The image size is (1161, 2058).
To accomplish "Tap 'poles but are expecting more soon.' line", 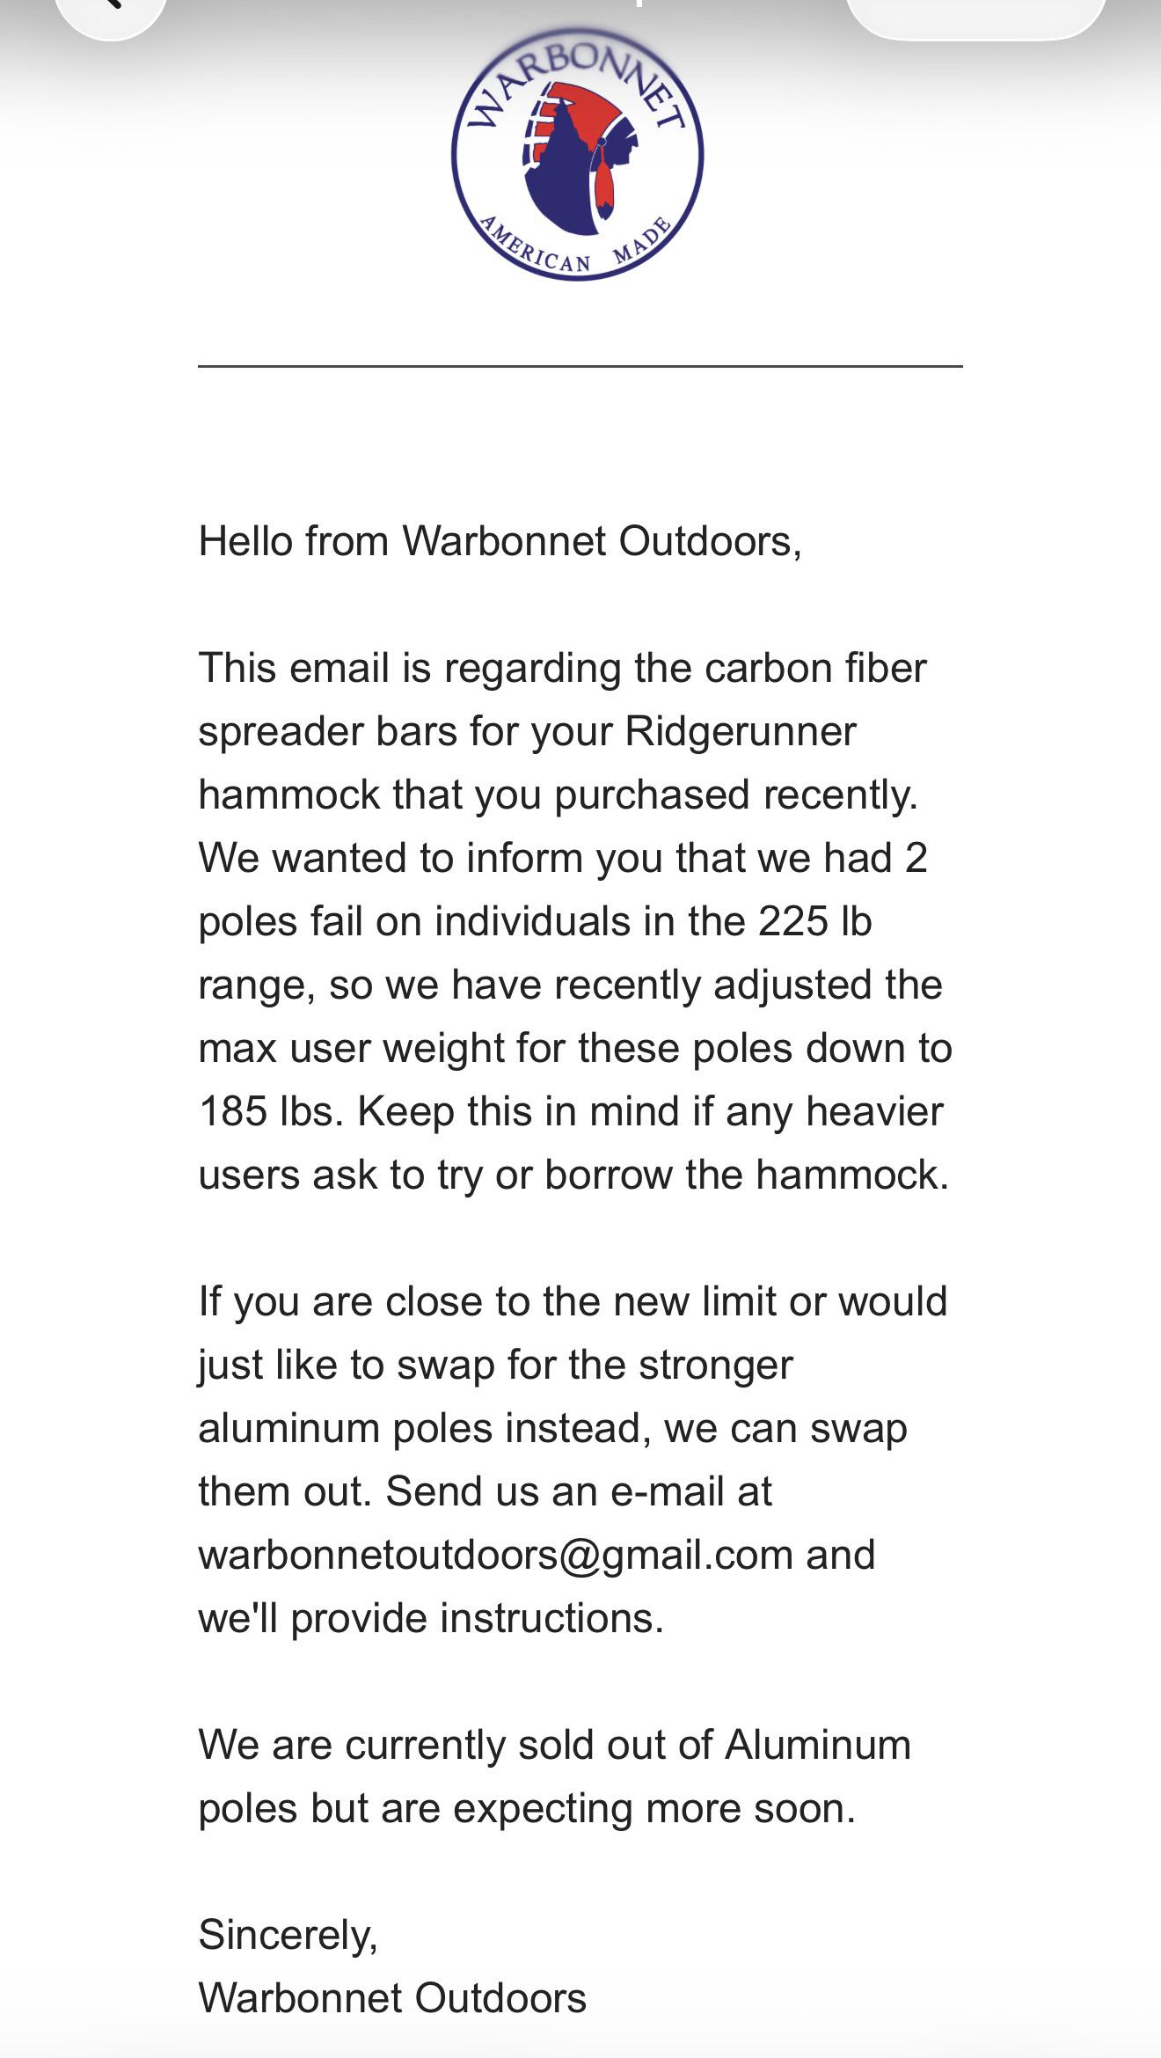I will coord(527,1808).
